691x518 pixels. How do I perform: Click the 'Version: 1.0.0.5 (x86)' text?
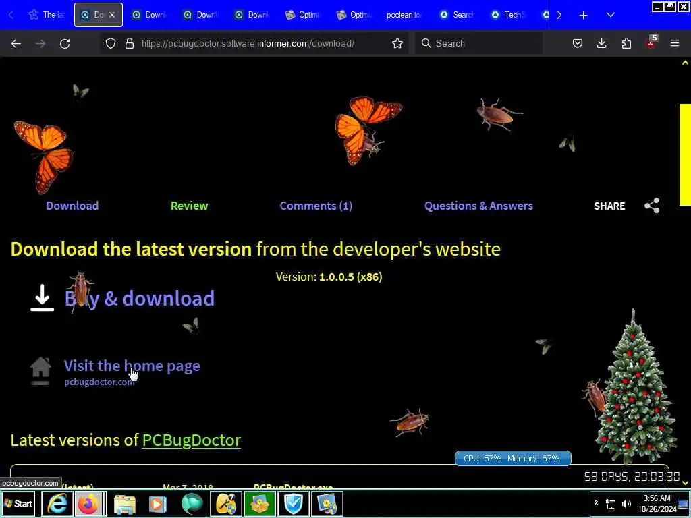click(x=329, y=277)
